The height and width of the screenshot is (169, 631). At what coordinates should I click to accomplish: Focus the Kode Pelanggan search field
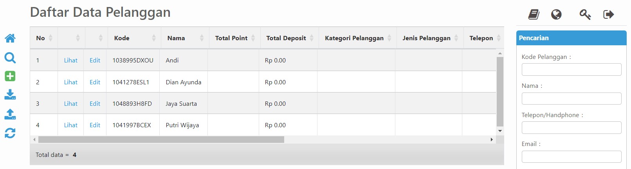click(572, 69)
